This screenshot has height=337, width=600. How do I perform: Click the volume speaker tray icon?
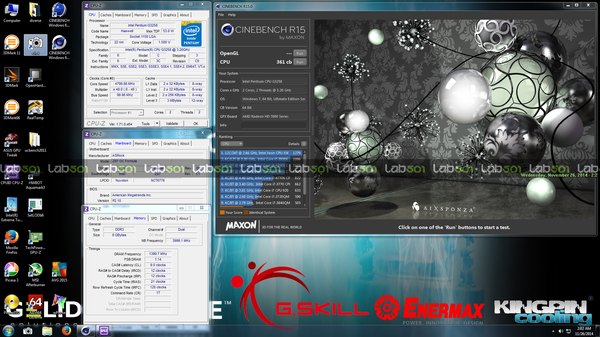pos(561,331)
